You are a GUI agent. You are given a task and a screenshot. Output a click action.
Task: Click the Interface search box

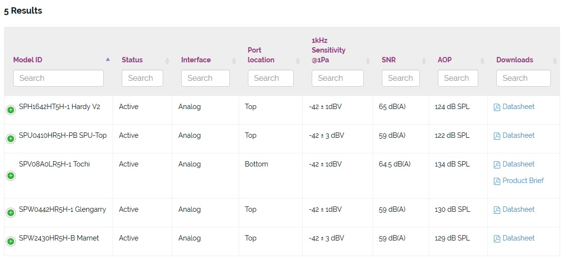pyautogui.click(x=206, y=78)
